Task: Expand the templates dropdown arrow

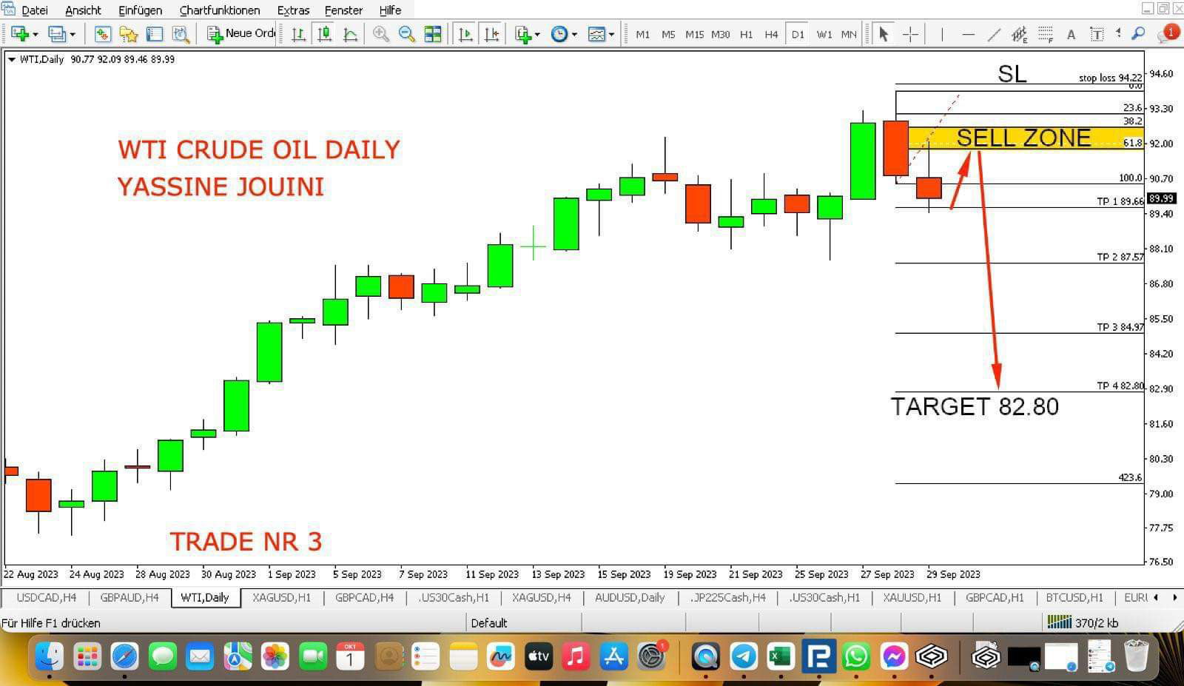Action: tap(611, 34)
